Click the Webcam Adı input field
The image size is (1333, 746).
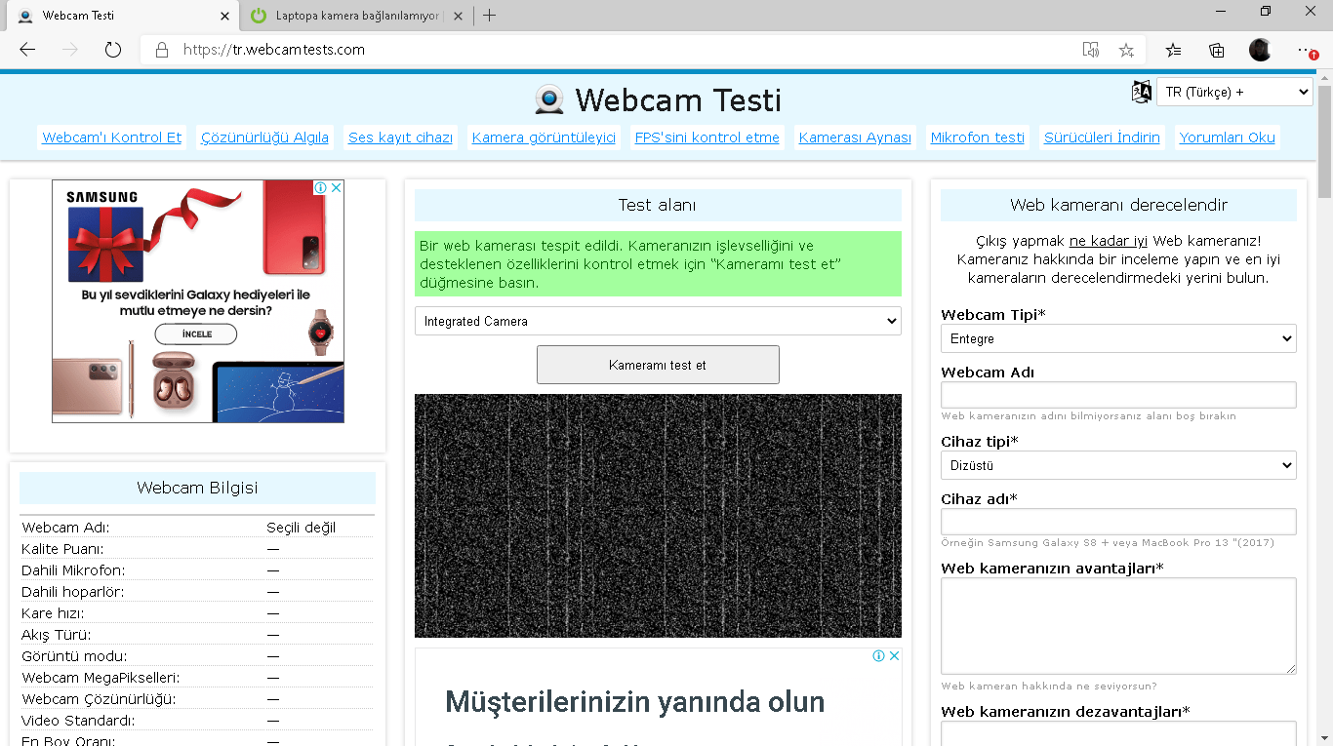point(1118,395)
